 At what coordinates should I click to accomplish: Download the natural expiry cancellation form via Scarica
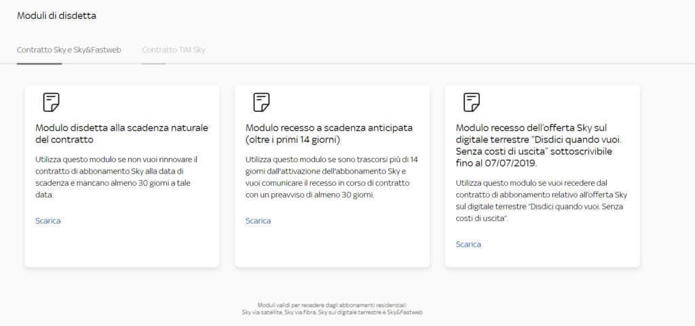click(x=48, y=220)
